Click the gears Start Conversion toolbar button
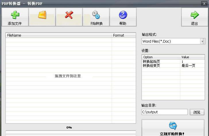Image resolution: width=209 pixels, height=136 pixels. (x=96, y=17)
